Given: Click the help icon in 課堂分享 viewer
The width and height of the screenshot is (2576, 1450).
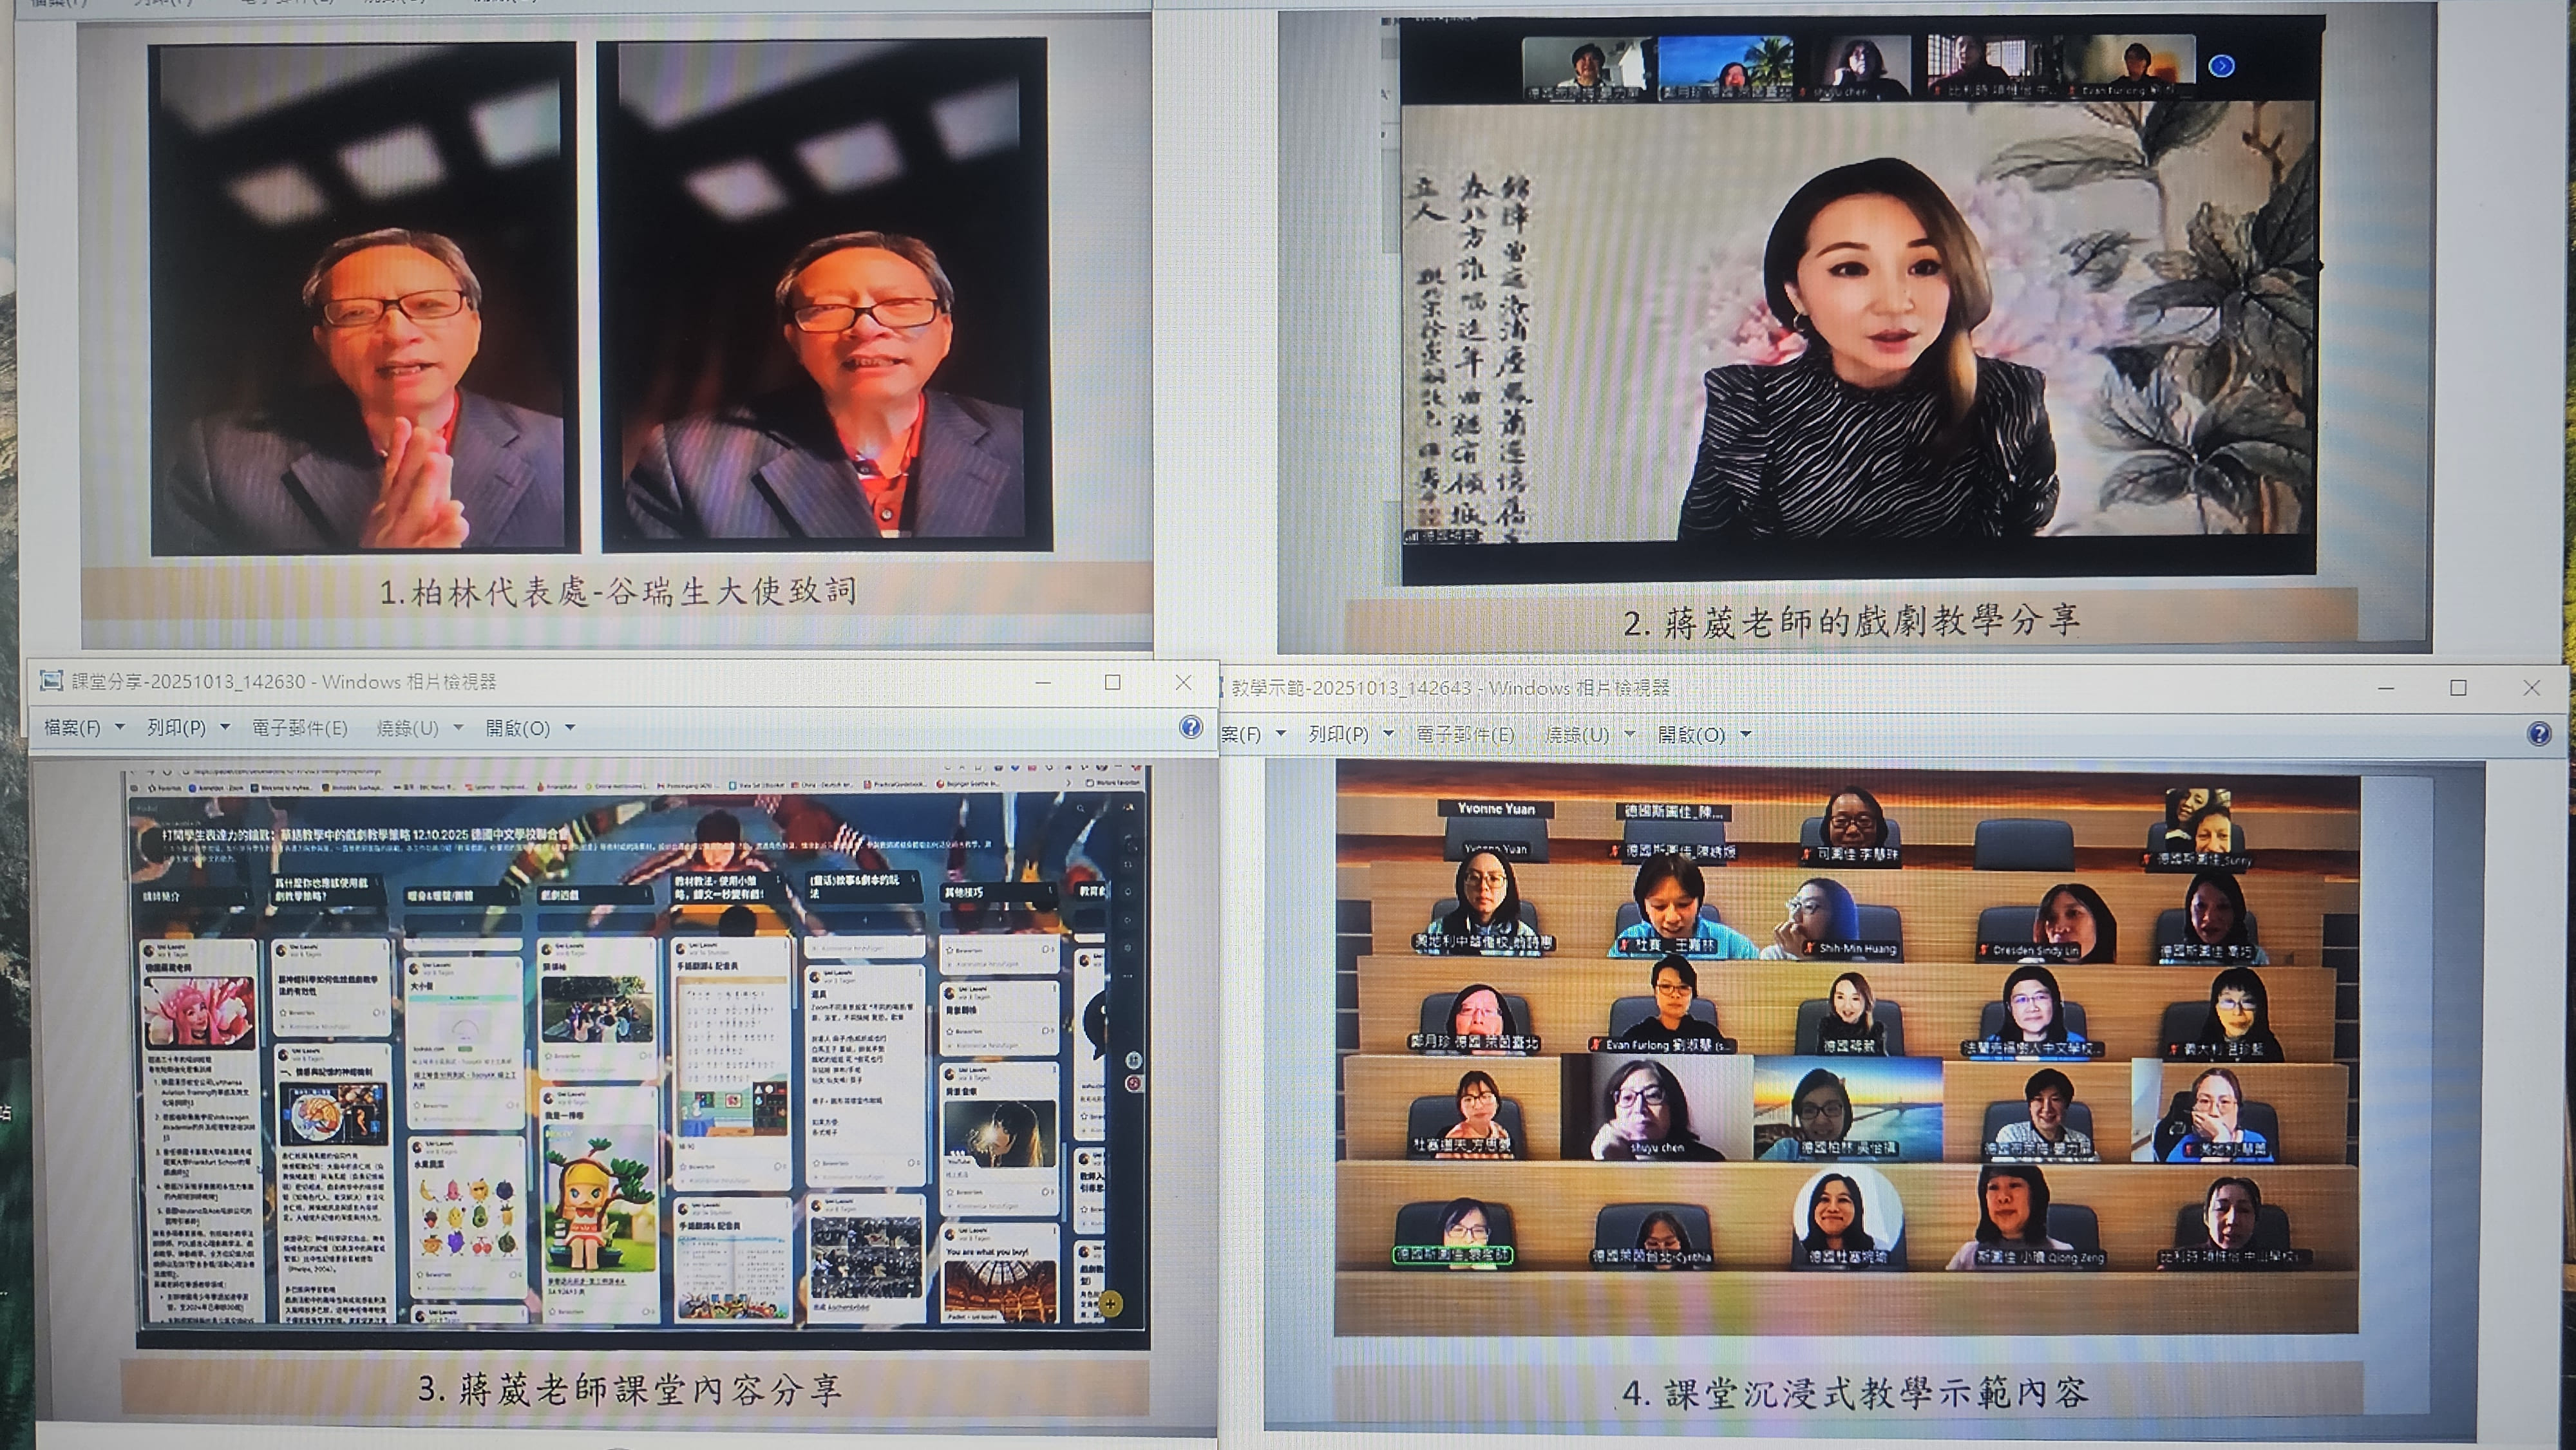Looking at the screenshot, I should [x=1190, y=727].
